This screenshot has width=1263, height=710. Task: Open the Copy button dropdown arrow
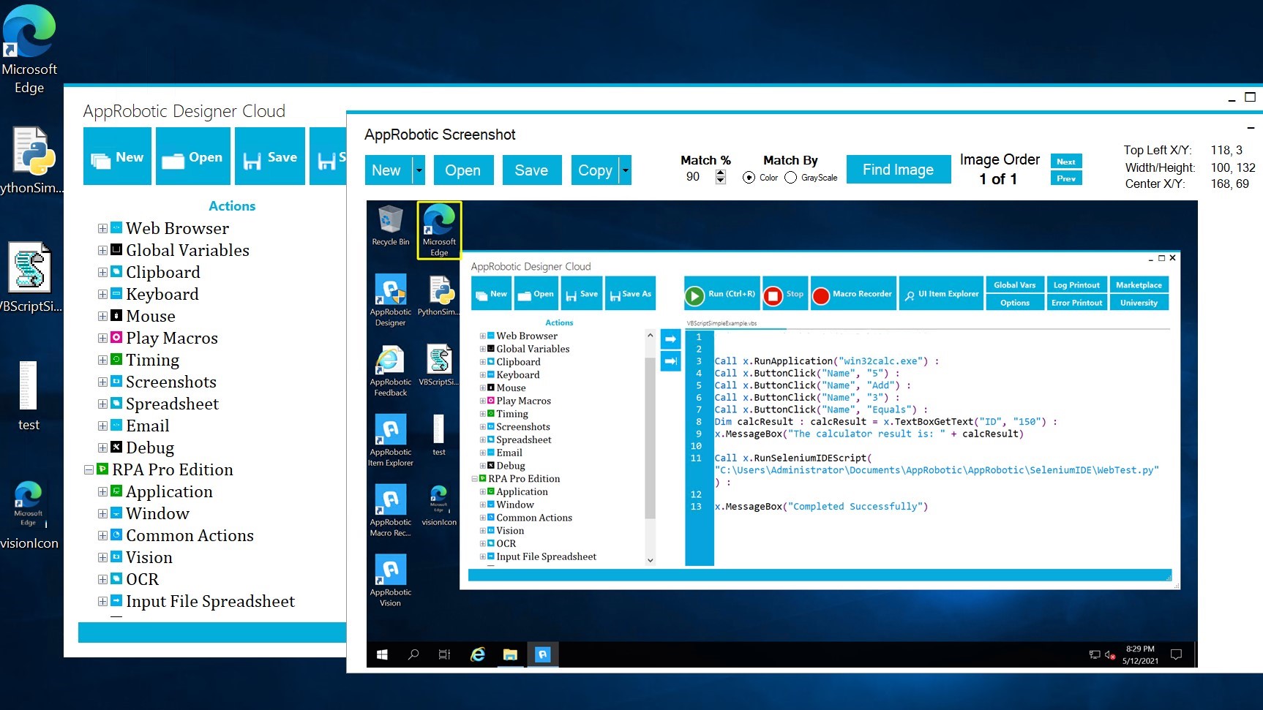tap(625, 170)
